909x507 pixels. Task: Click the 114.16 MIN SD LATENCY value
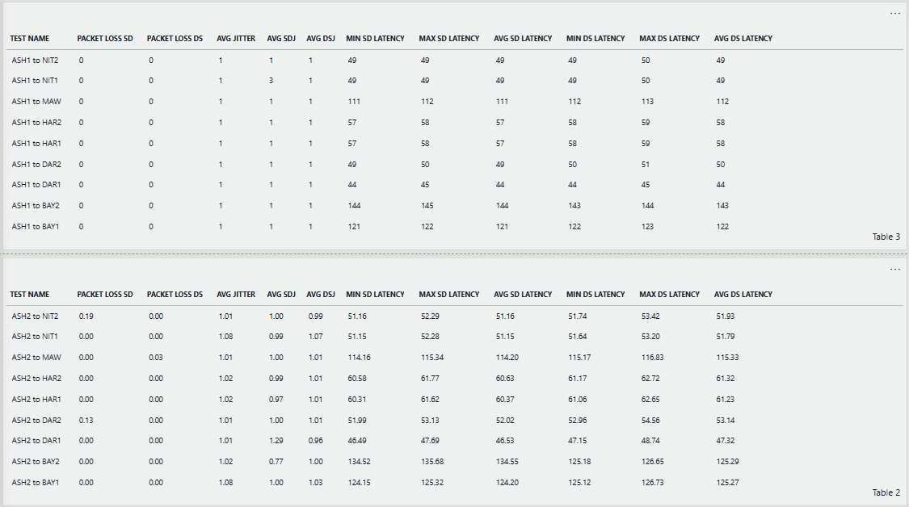(x=359, y=357)
